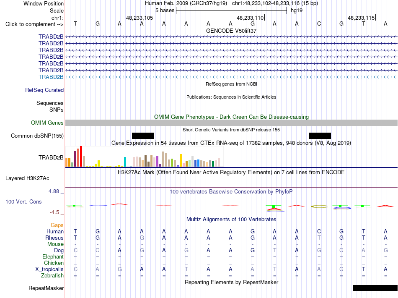Click the gray OMIM Genes bar
Viewport: 398px width, 298px height.
pyautogui.click(x=231, y=123)
